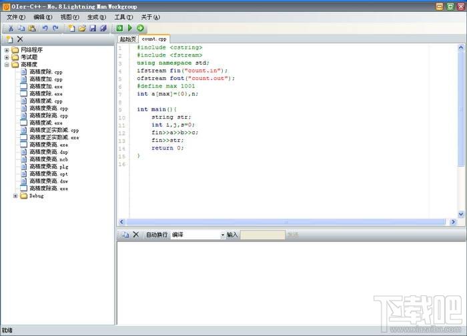This screenshot has width=467, height=336.
Task: Select file 高精度除.cpp in tree
Action: point(46,72)
